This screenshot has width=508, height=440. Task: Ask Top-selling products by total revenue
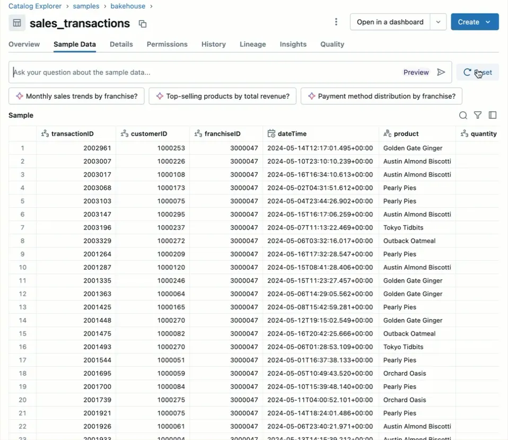click(x=223, y=96)
